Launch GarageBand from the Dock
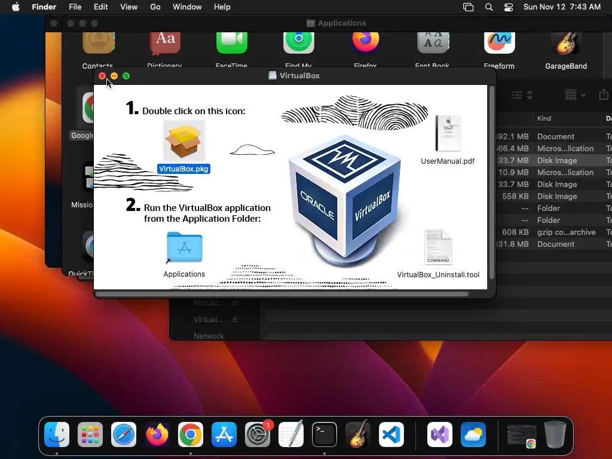The width and height of the screenshot is (612, 459). pyautogui.click(x=358, y=434)
